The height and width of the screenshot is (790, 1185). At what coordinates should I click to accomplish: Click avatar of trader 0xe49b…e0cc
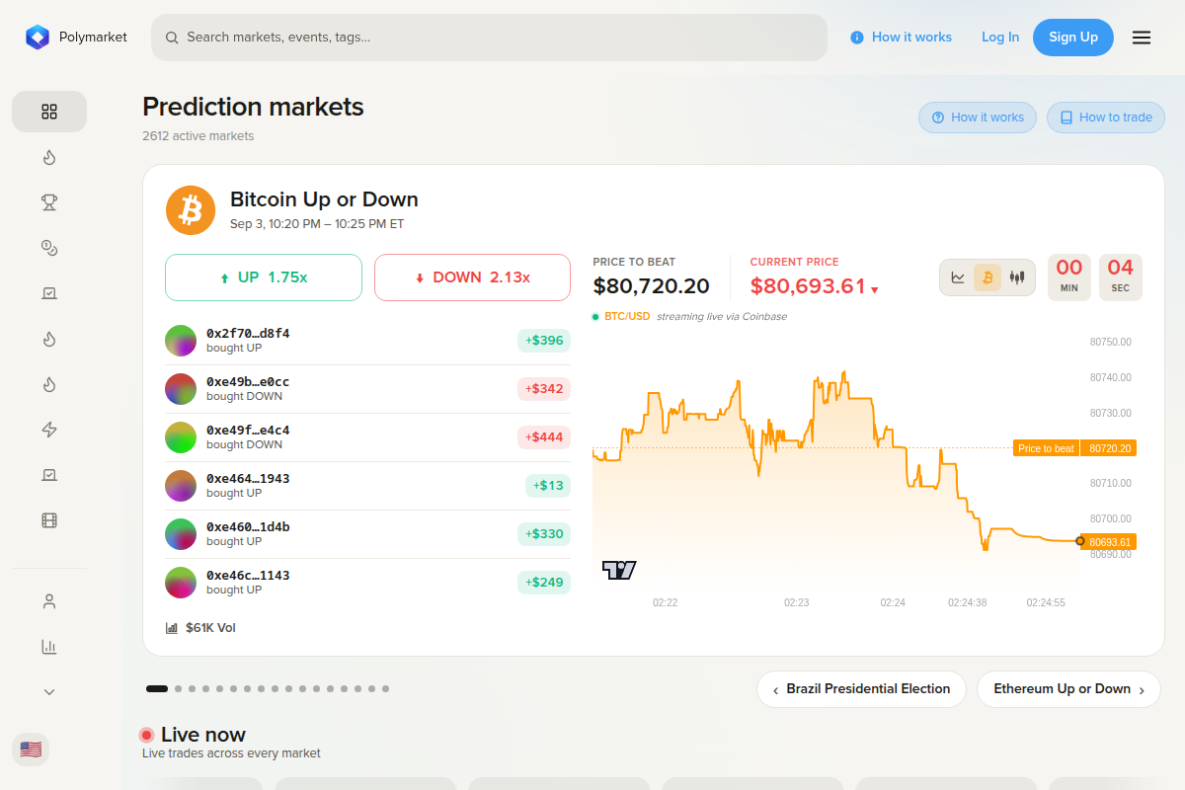pyautogui.click(x=181, y=389)
